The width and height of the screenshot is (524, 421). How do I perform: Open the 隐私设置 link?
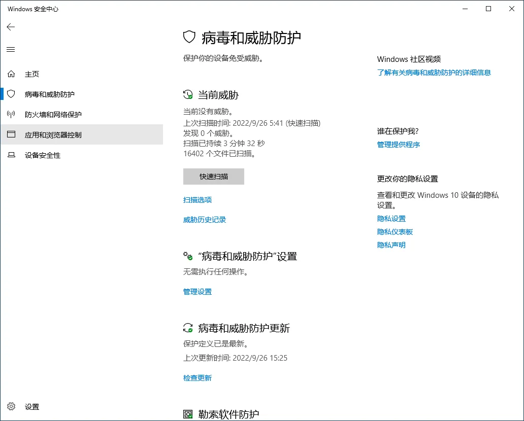tap(391, 219)
